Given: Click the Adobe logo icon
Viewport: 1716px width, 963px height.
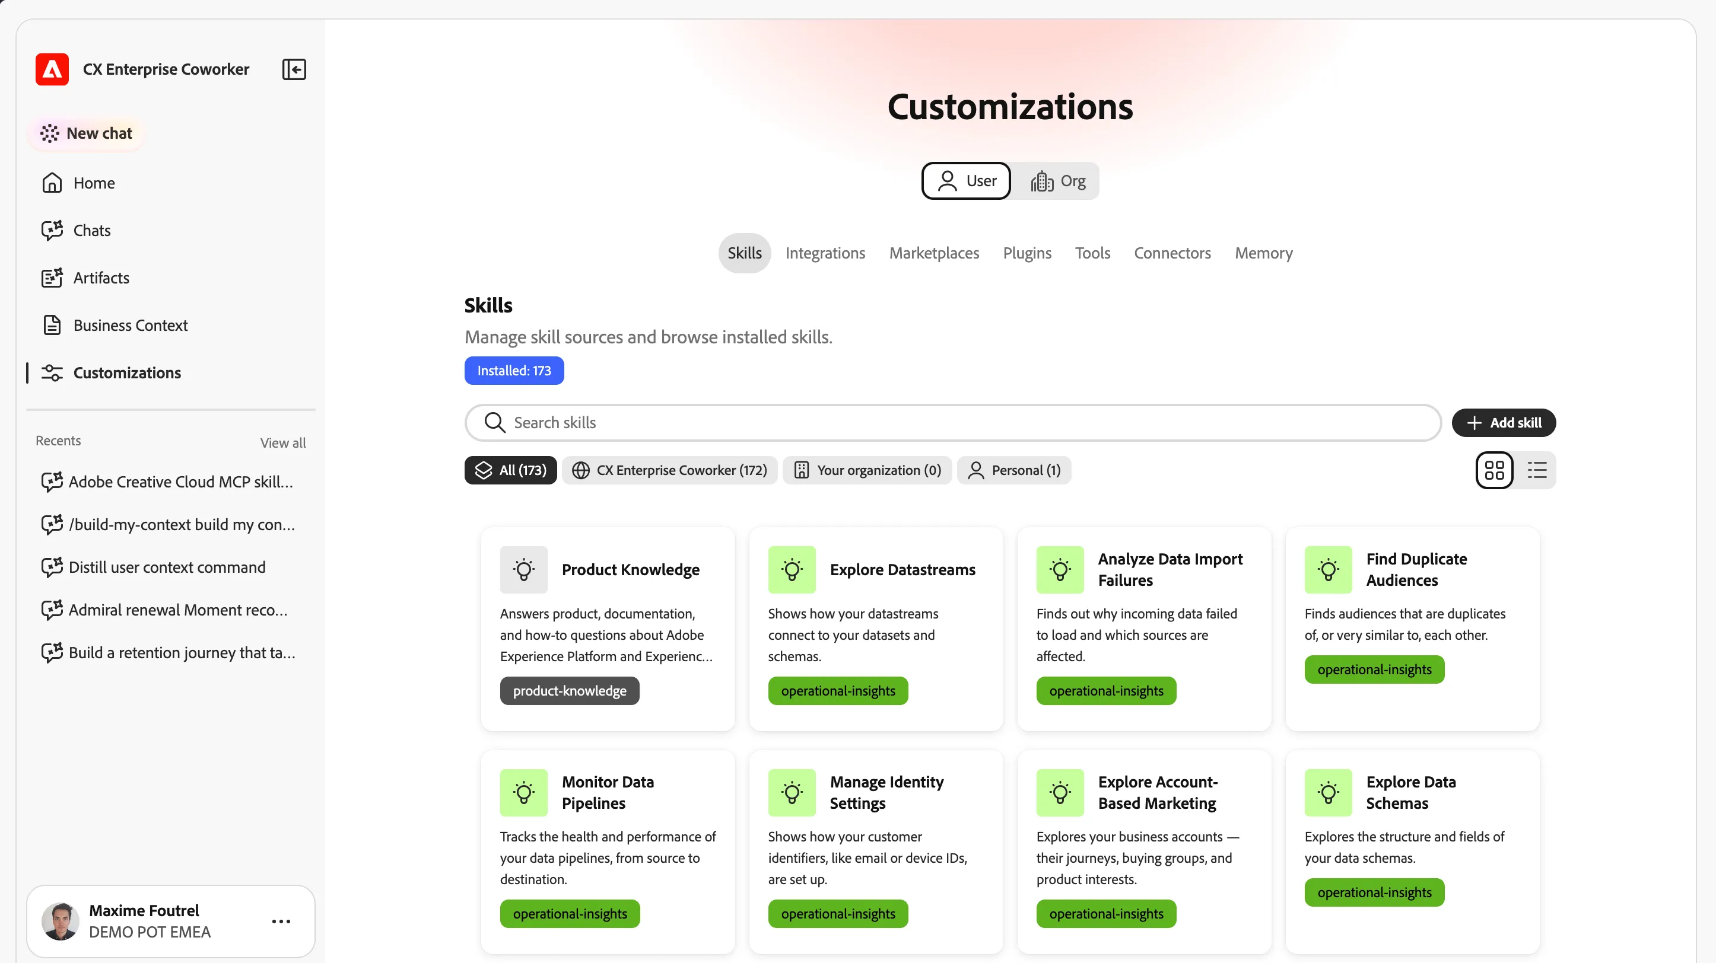Looking at the screenshot, I should (52, 69).
